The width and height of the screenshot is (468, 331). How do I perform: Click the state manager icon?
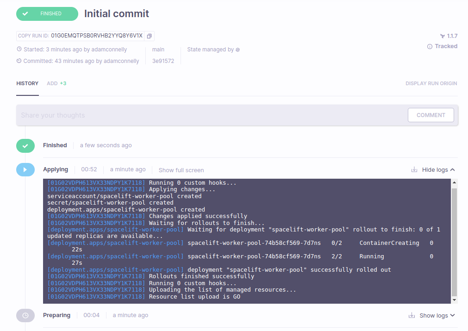coord(238,50)
